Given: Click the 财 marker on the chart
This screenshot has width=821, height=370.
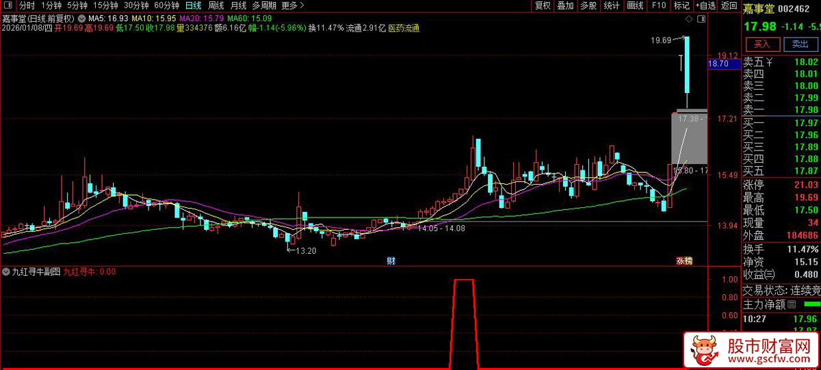Looking at the screenshot, I should 391,261.
